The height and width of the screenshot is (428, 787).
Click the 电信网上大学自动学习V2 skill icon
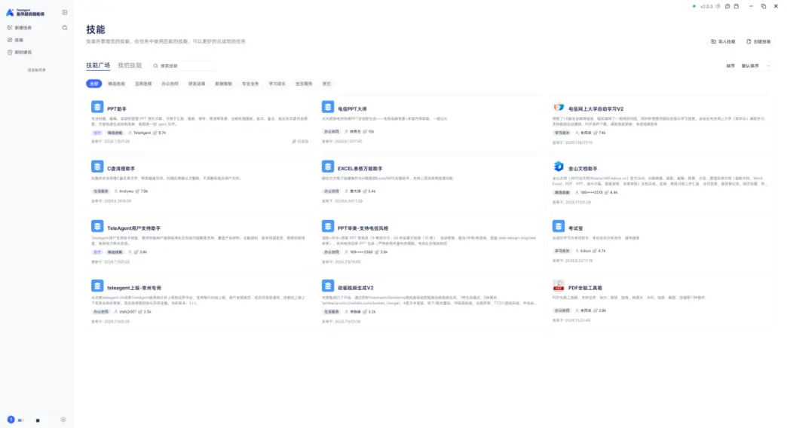pyautogui.click(x=559, y=107)
